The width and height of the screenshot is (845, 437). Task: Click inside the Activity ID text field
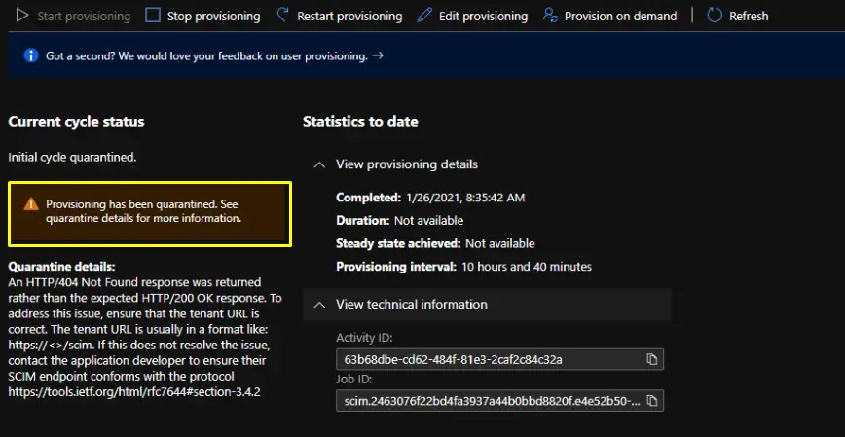click(x=487, y=360)
